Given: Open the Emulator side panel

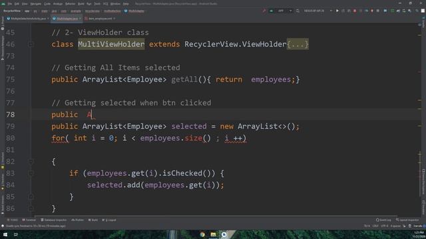Looking at the screenshot, I should point(423,207).
